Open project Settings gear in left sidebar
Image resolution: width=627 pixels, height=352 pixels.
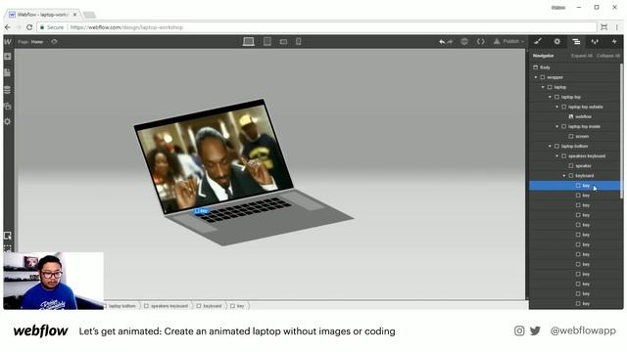coord(8,121)
